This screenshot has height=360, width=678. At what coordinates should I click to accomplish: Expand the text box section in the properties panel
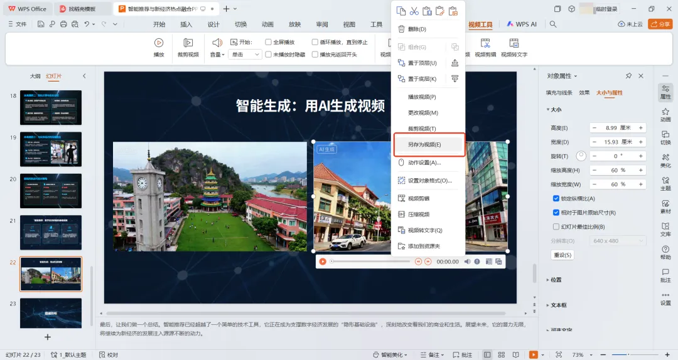click(548, 305)
